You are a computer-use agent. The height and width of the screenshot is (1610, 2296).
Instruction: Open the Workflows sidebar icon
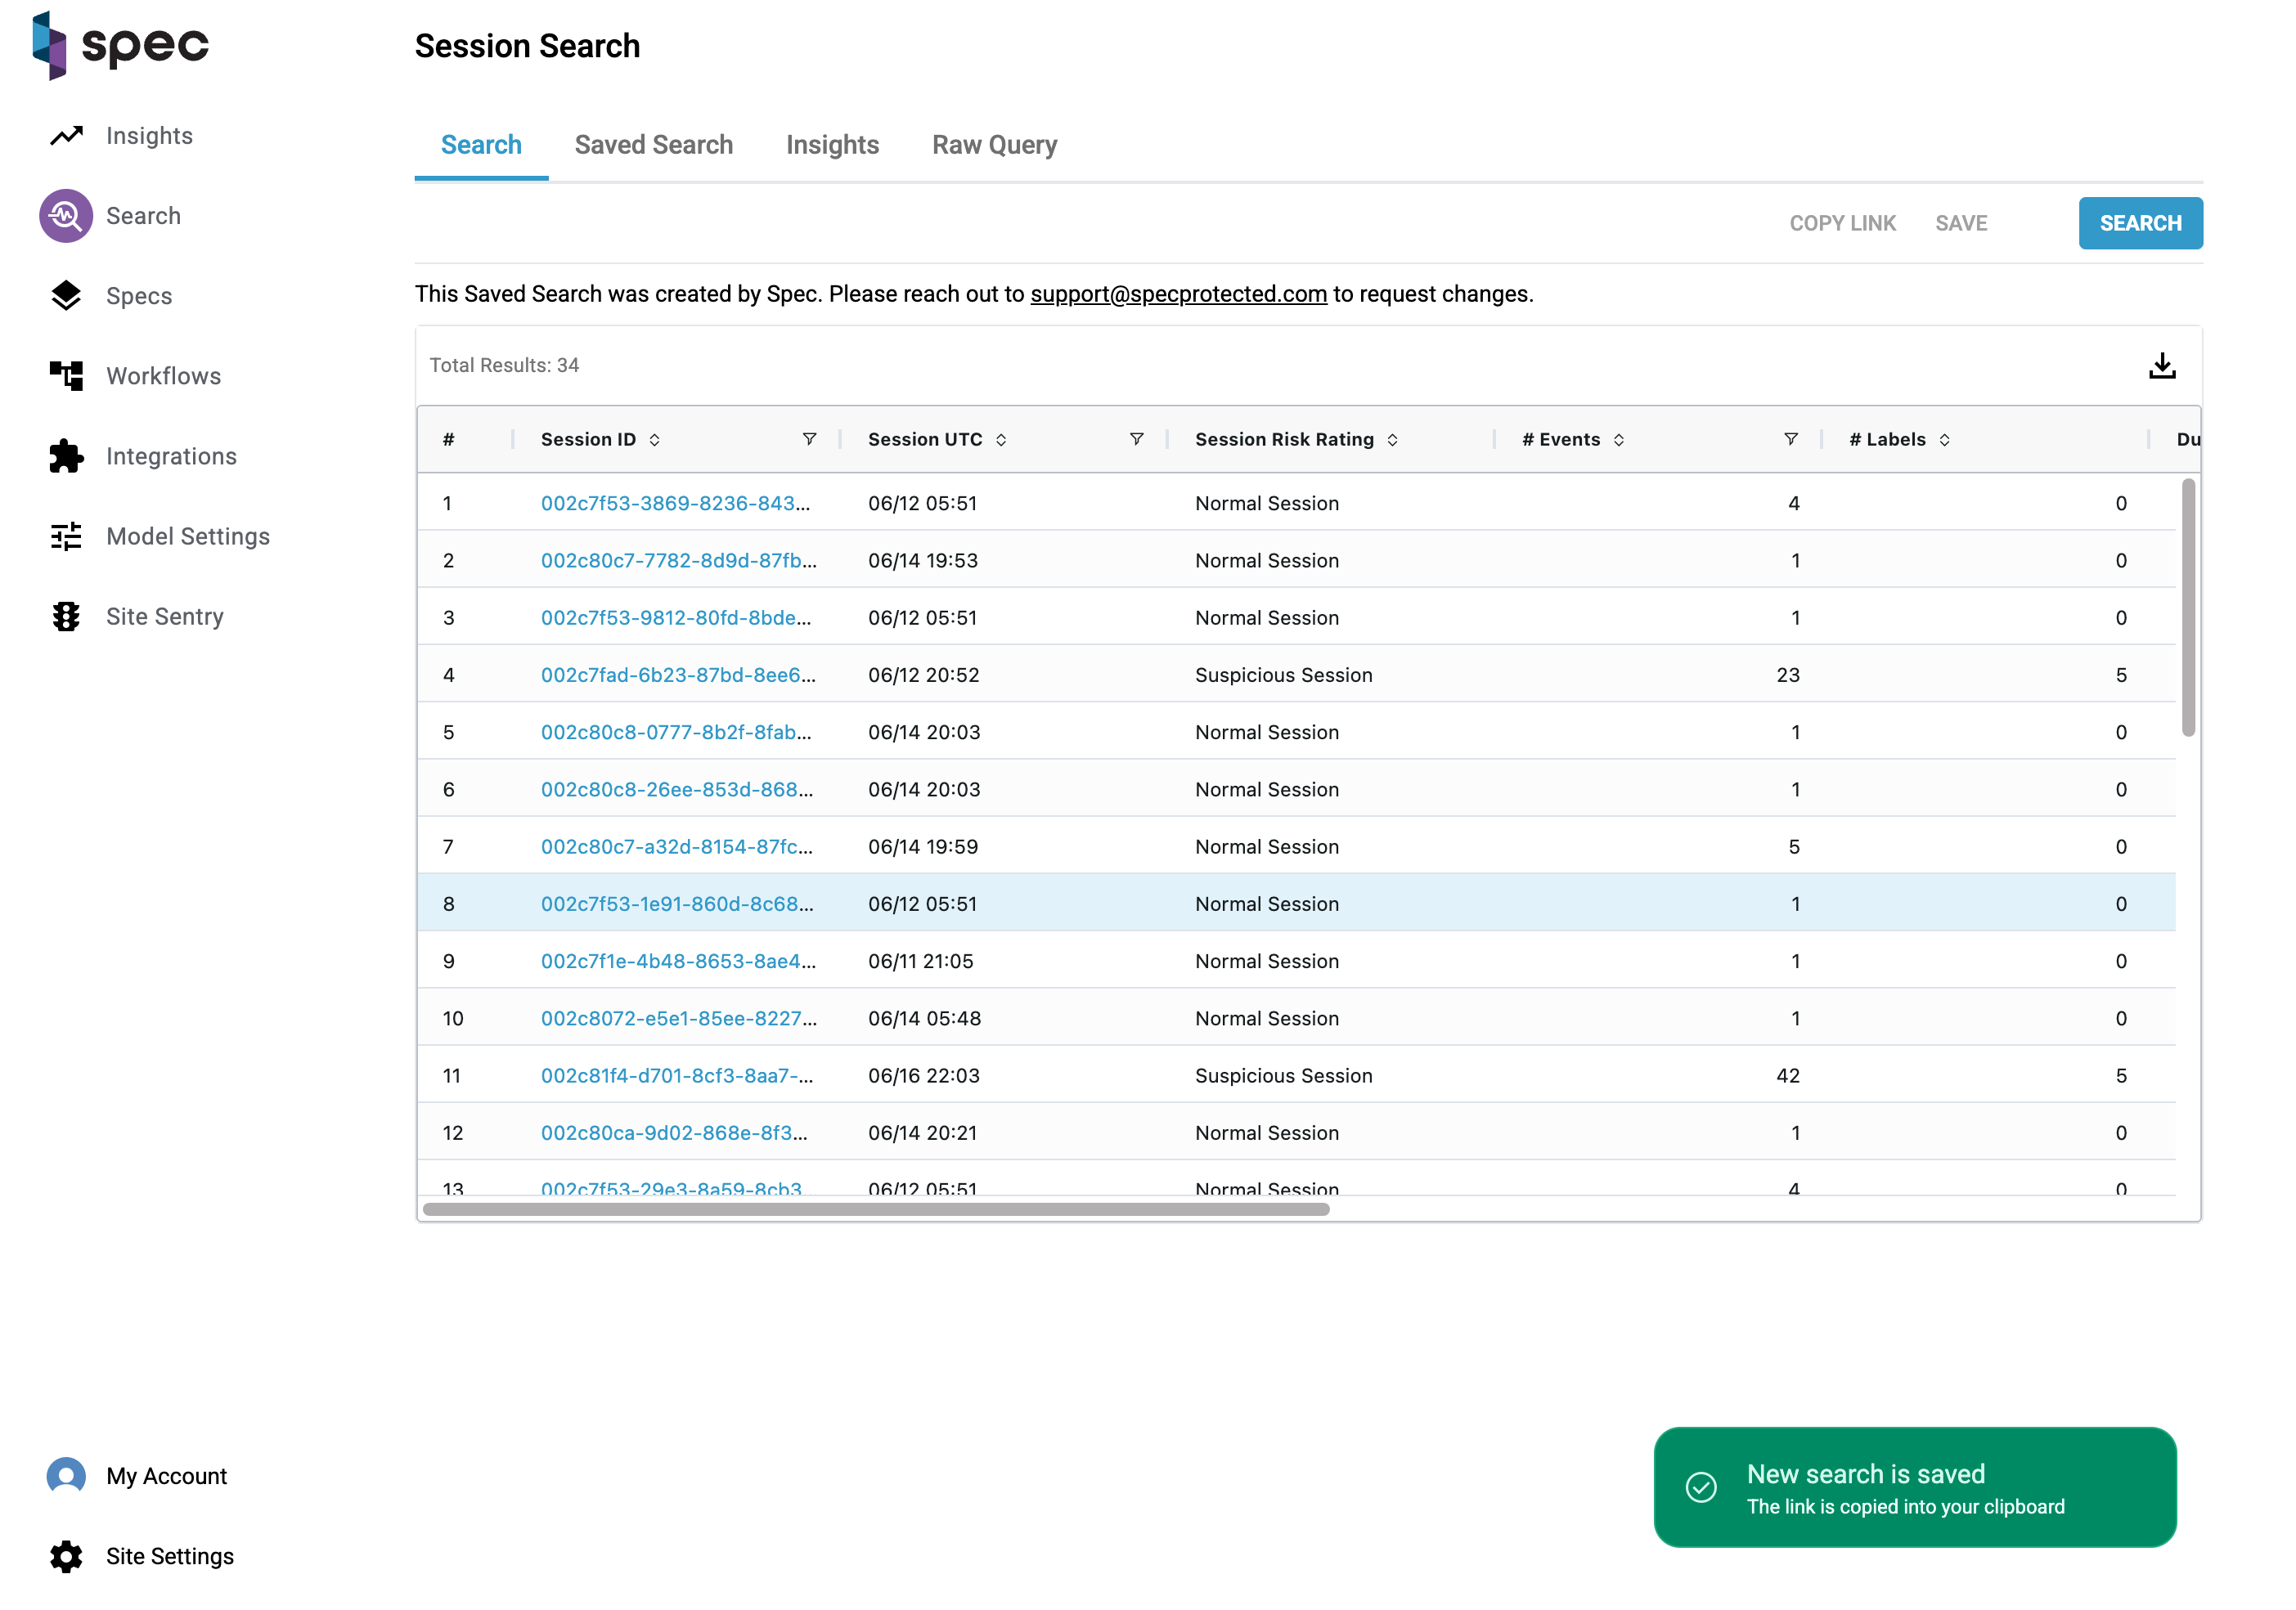click(x=66, y=376)
